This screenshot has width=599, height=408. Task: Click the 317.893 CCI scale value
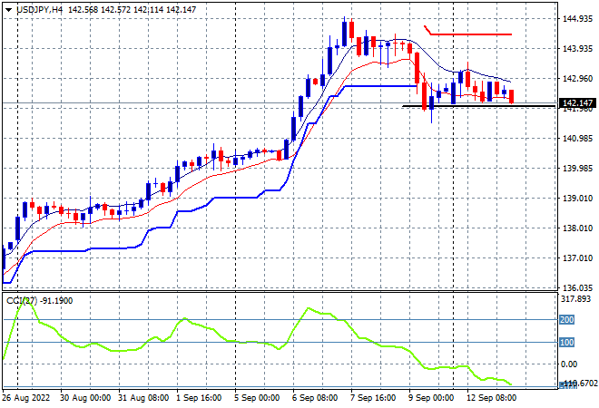575,299
